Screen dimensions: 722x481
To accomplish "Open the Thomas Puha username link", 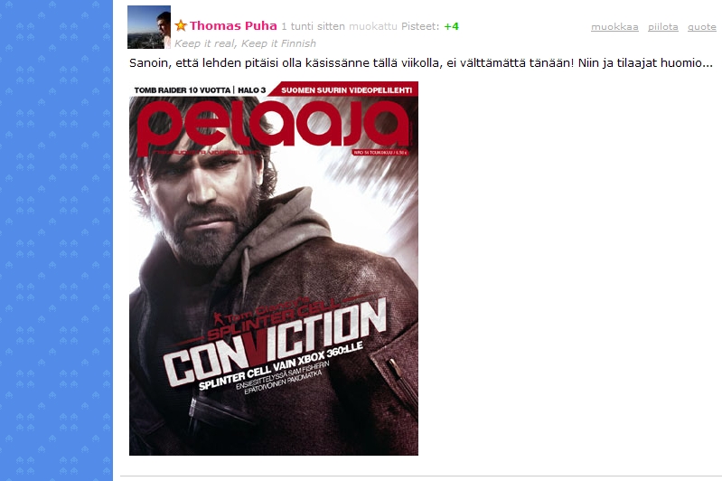I will pos(233,26).
